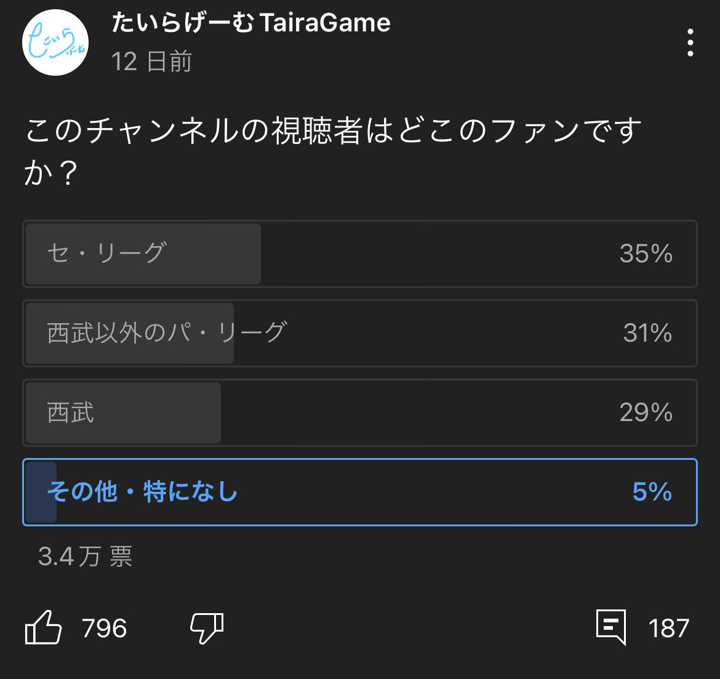Screen dimensions: 720x679
Task: Like the post with thumbs-up icon
Action: [44, 628]
